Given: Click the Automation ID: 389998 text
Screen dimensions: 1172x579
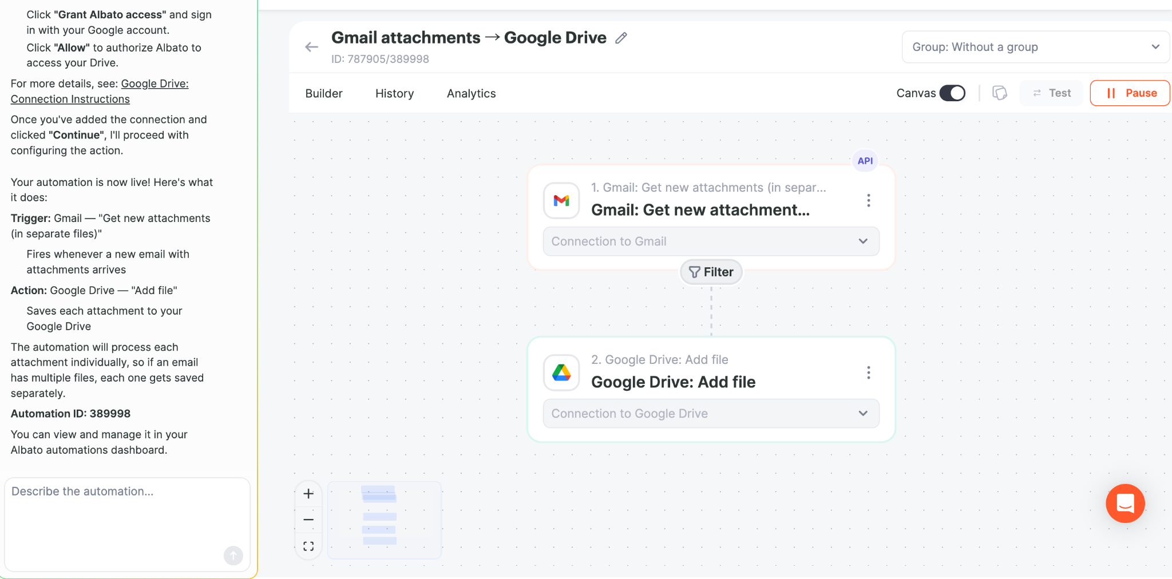Looking at the screenshot, I should tap(70, 414).
